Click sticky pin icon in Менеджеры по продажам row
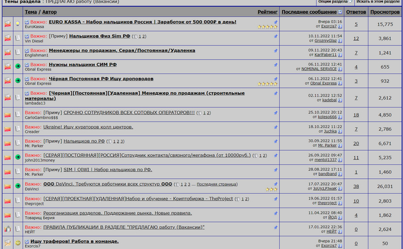This screenshot has height=249, width=403. (276, 51)
